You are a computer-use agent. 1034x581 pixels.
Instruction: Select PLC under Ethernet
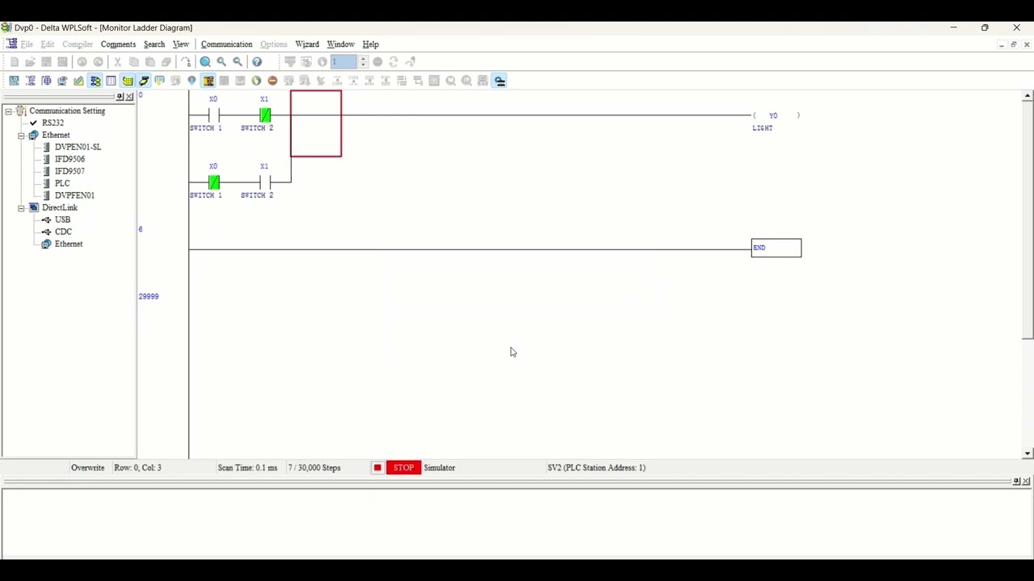(62, 184)
